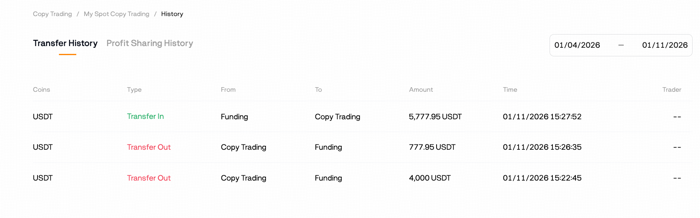Select the Trader column header
The image size is (700, 218).
point(672,90)
